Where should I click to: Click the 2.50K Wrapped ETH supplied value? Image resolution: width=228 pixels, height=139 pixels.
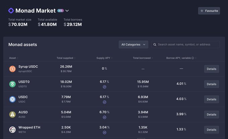[x=66, y=127]
